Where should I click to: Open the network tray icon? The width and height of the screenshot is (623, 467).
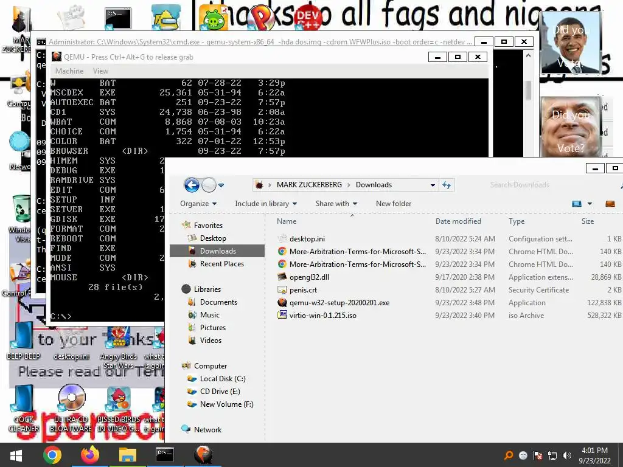(552, 455)
